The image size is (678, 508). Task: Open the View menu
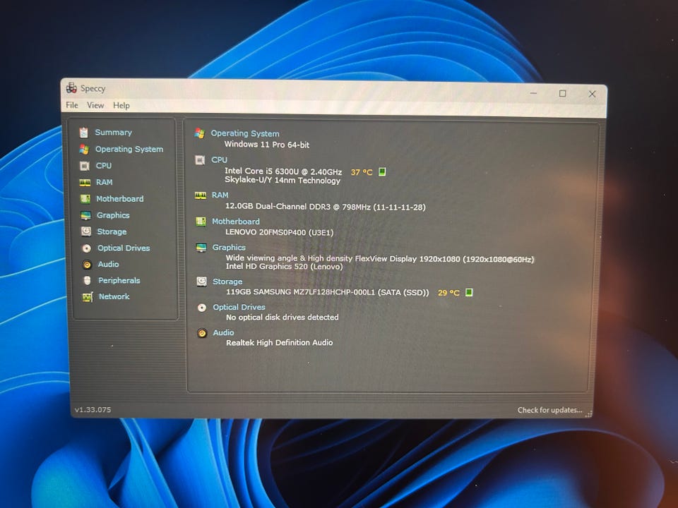[95, 105]
